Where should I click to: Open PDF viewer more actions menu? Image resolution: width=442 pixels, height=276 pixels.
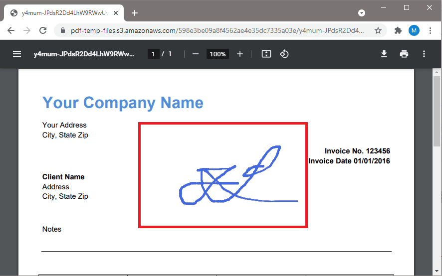pyautogui.click(x=424, y=54)
